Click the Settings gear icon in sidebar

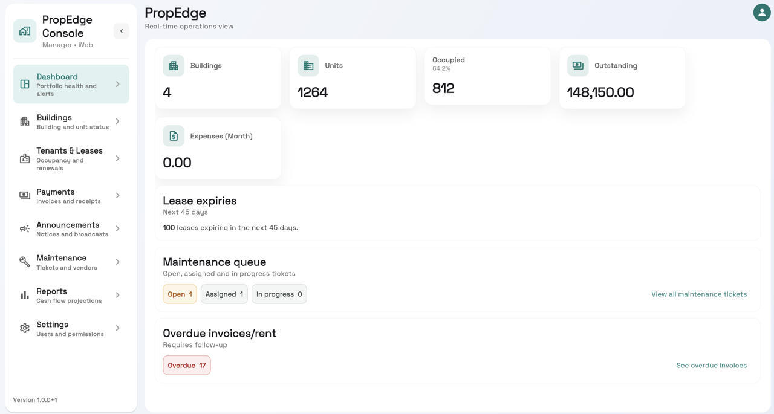(24, 328)
